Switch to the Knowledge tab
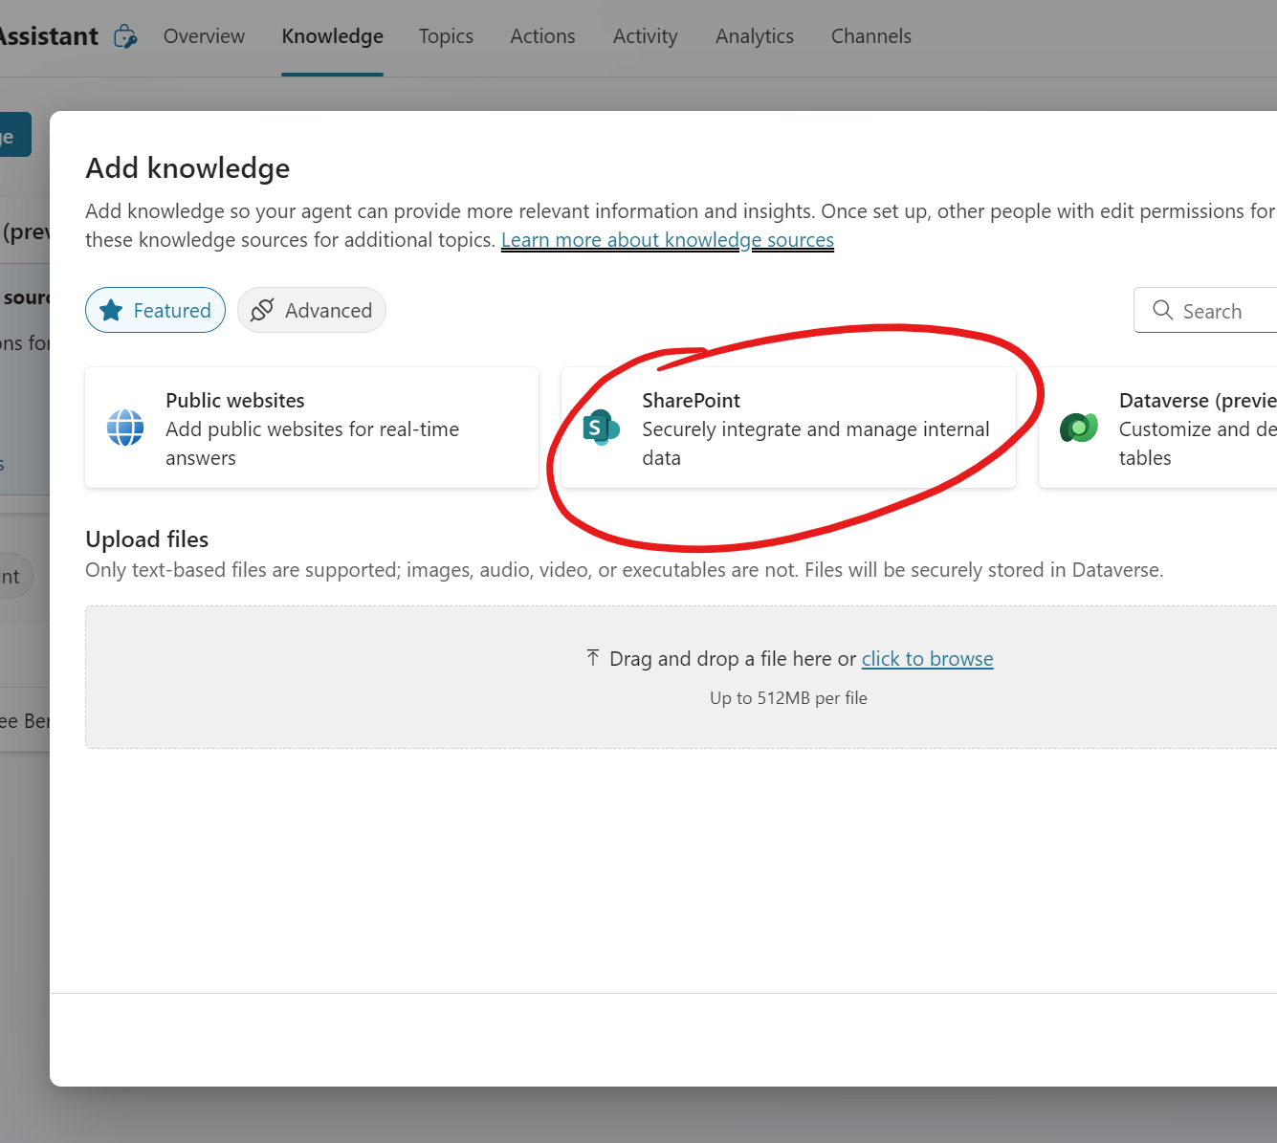1277x1143 pixels. coord(332,36)
